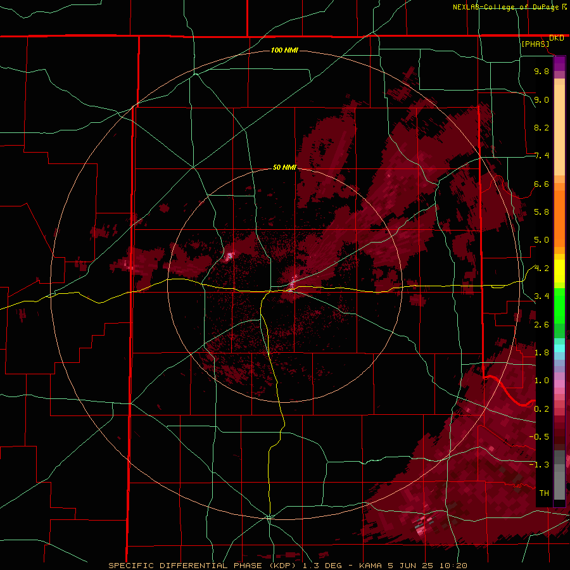
Task: Click the NEXLAB-College of DuPage label
Action: click(507, 7)
